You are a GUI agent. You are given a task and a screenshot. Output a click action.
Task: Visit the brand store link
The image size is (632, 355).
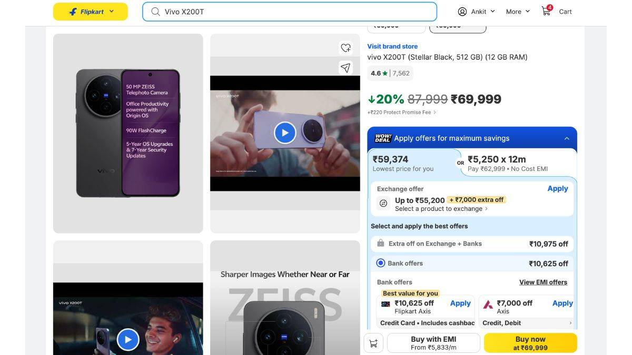point(392,46)
